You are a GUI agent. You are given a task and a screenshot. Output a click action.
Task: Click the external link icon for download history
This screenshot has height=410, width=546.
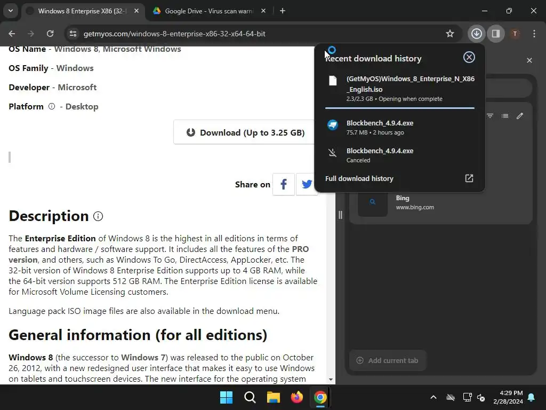(x=469, y=178)
